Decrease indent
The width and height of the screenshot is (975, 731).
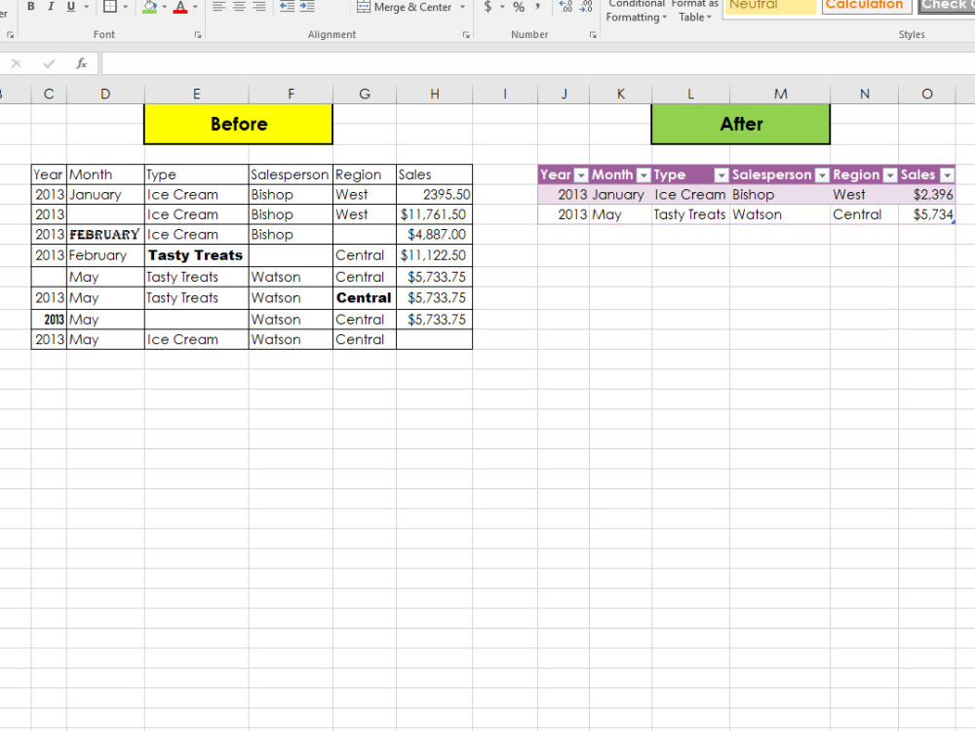click(x=287, y=7)
